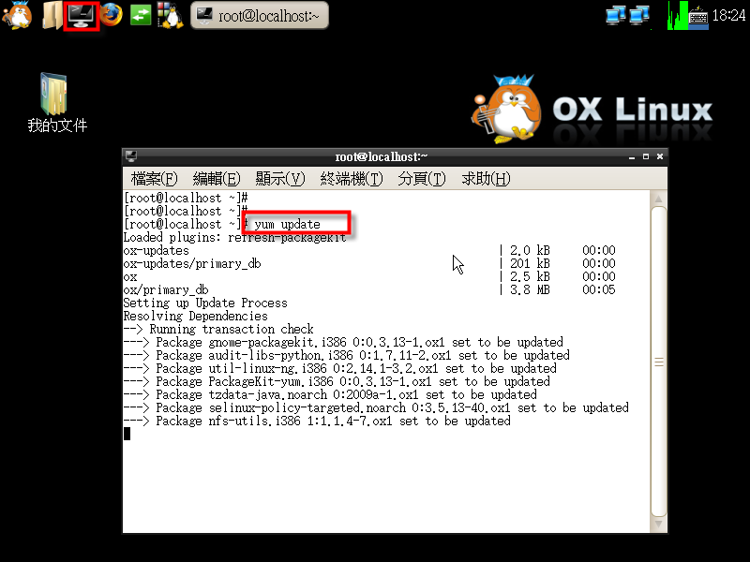Click the penguin with colored squares icon
This screenshot has height=562, width=750.
tap(170, 15)
